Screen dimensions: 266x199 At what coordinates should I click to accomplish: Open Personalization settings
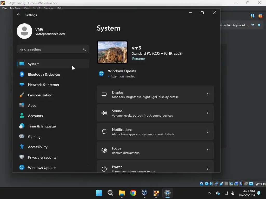pos(53,95)
